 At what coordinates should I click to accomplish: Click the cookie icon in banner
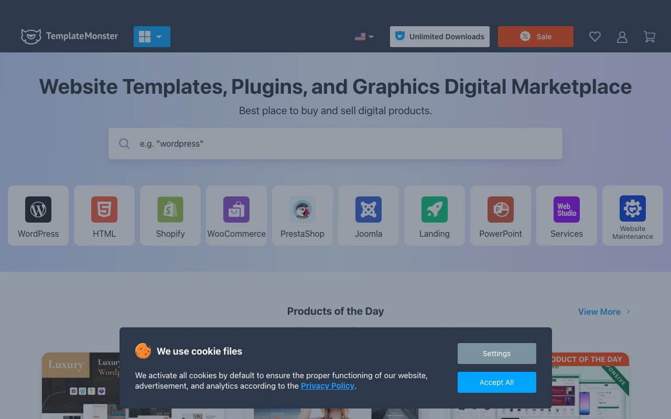click(143, 351)
